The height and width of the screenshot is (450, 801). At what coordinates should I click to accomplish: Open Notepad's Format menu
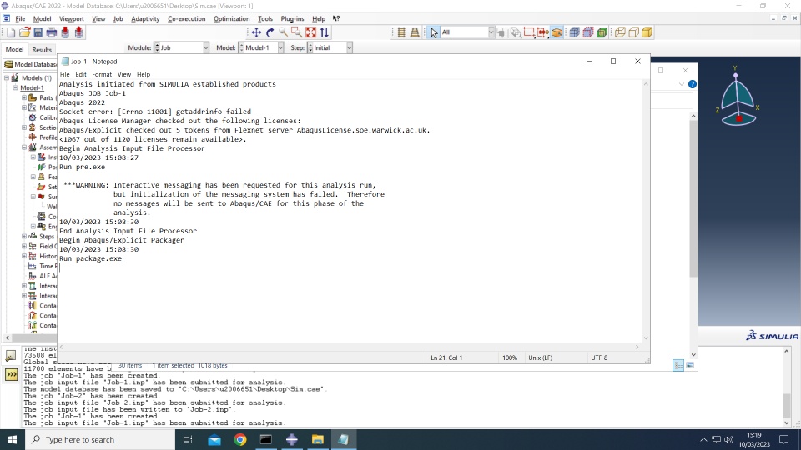coord(102,74)
